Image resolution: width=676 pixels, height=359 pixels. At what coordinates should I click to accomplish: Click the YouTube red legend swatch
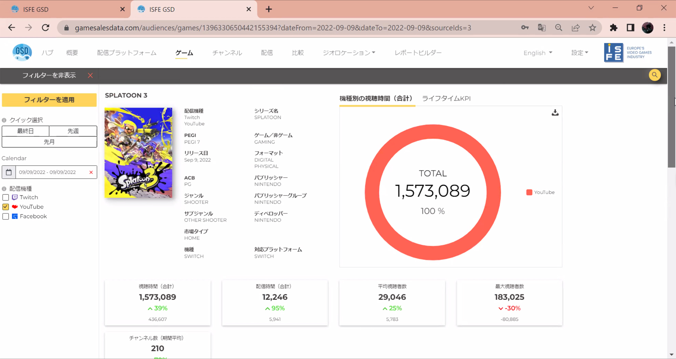click(x=529, y=192)
